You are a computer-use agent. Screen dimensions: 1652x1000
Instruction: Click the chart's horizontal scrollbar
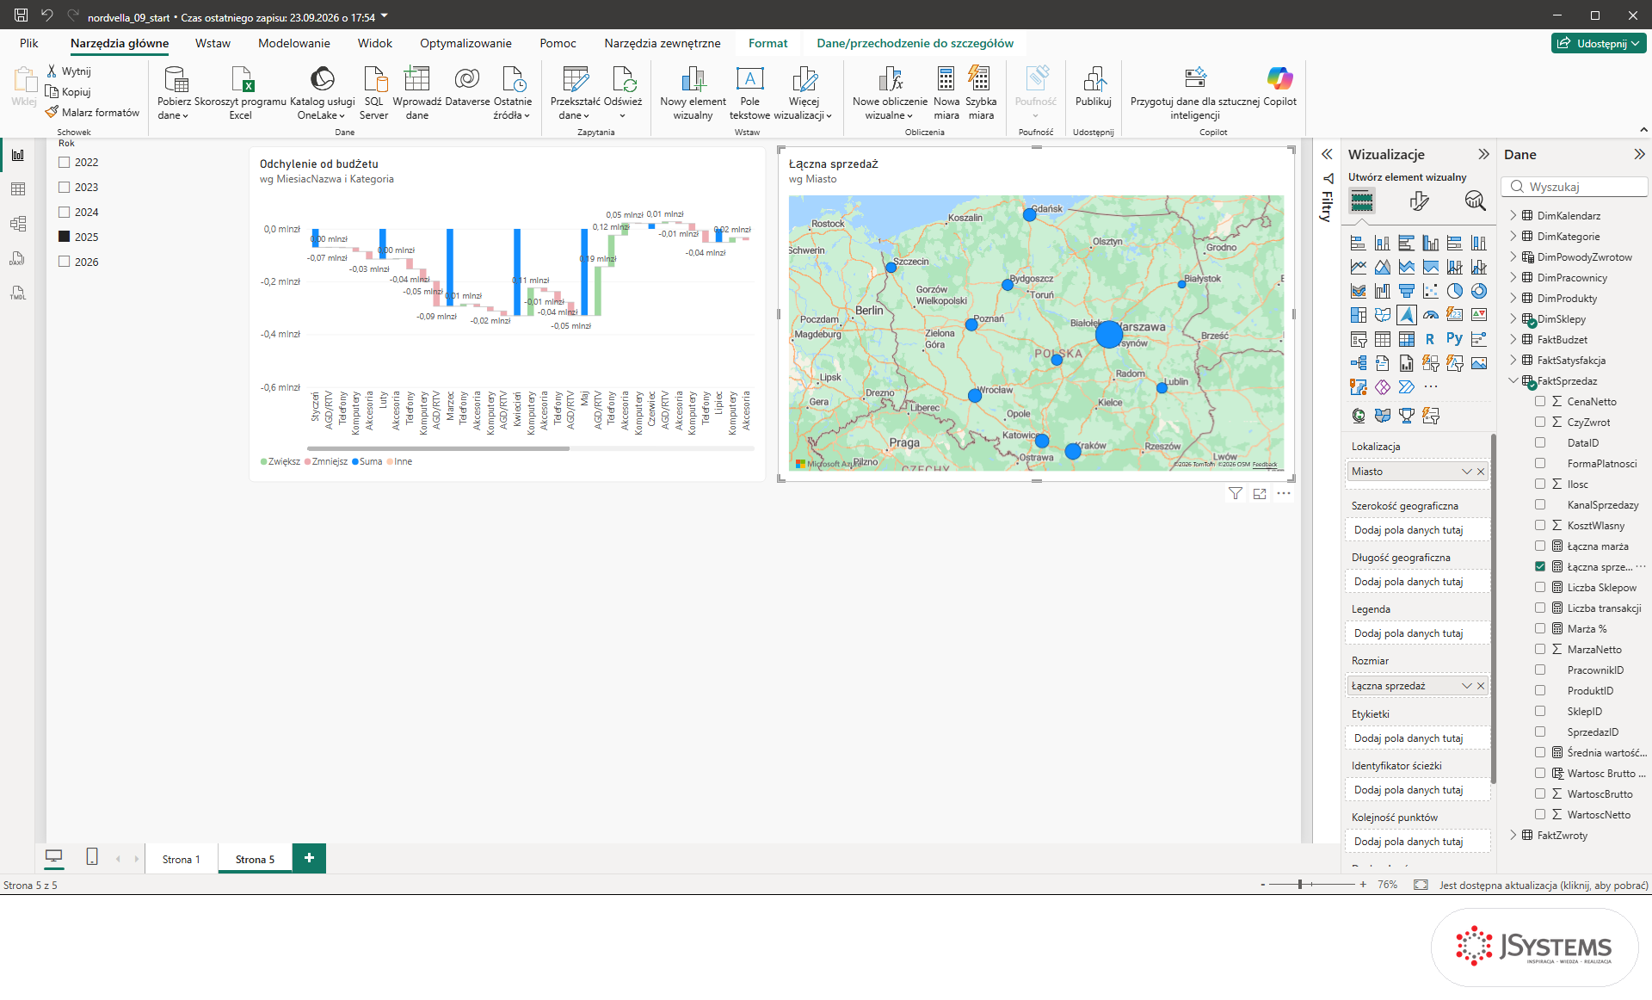[438, 448]
